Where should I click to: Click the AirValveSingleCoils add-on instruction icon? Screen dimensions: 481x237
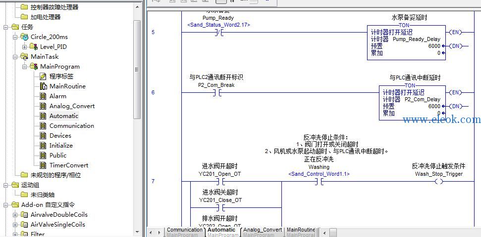(24, 224)
